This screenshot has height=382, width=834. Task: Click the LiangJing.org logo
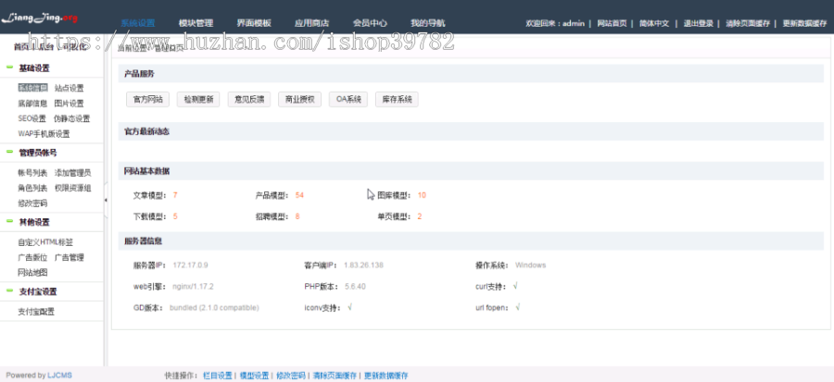tap(39, 18)
